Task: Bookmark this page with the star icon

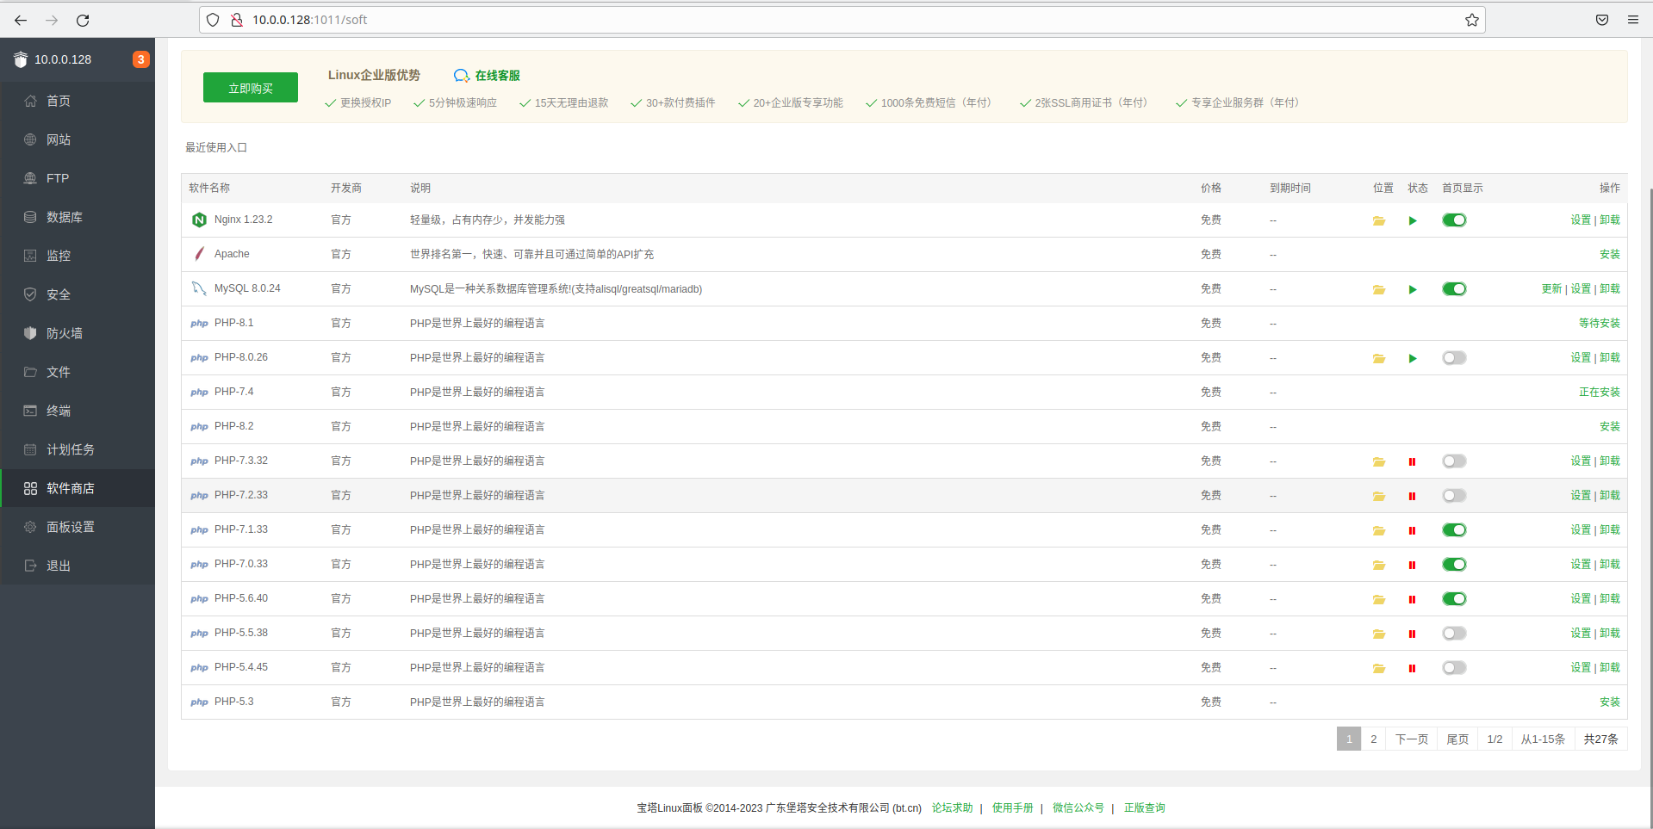Action: (1471, 20)
